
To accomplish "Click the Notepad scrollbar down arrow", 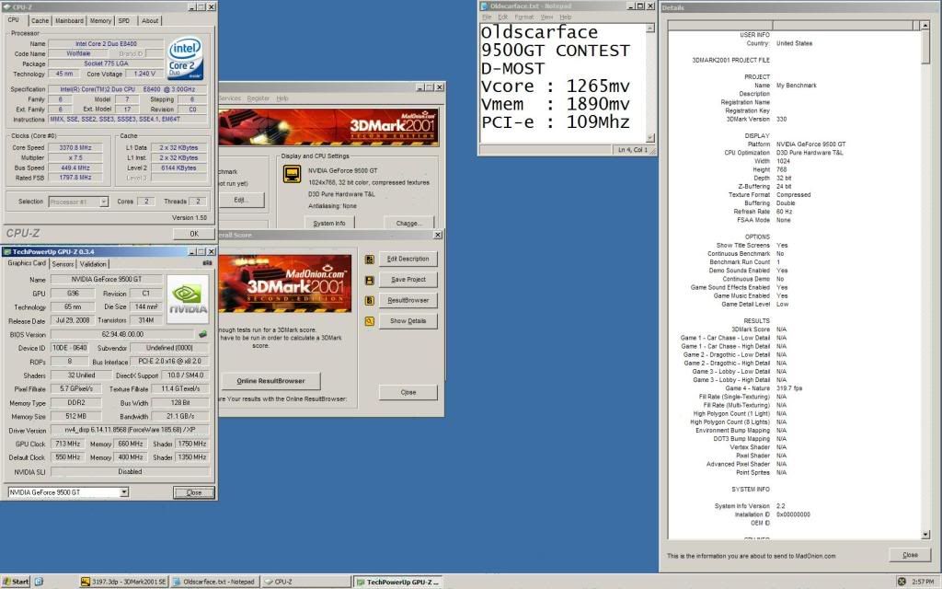I will pos(650,138).
